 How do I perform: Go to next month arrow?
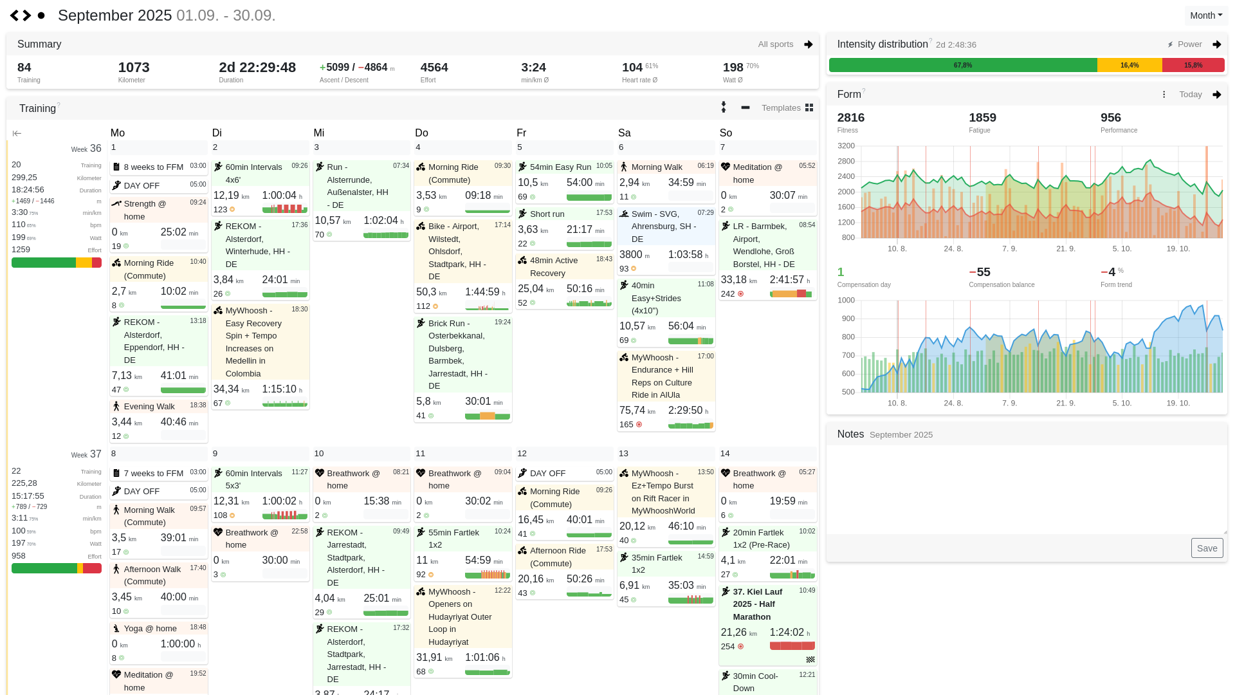(x=27, y=15)
